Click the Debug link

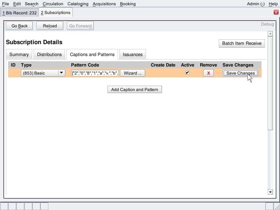click(x=267, y=24)
